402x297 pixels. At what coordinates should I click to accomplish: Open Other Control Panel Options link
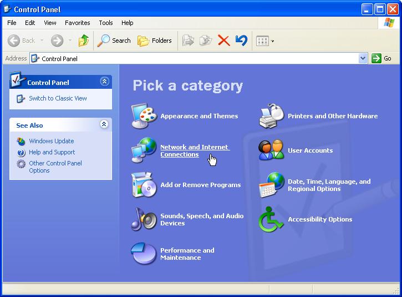pos(55,167)
